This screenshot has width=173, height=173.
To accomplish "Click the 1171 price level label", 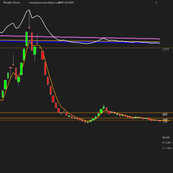I will tap(166, 49).
